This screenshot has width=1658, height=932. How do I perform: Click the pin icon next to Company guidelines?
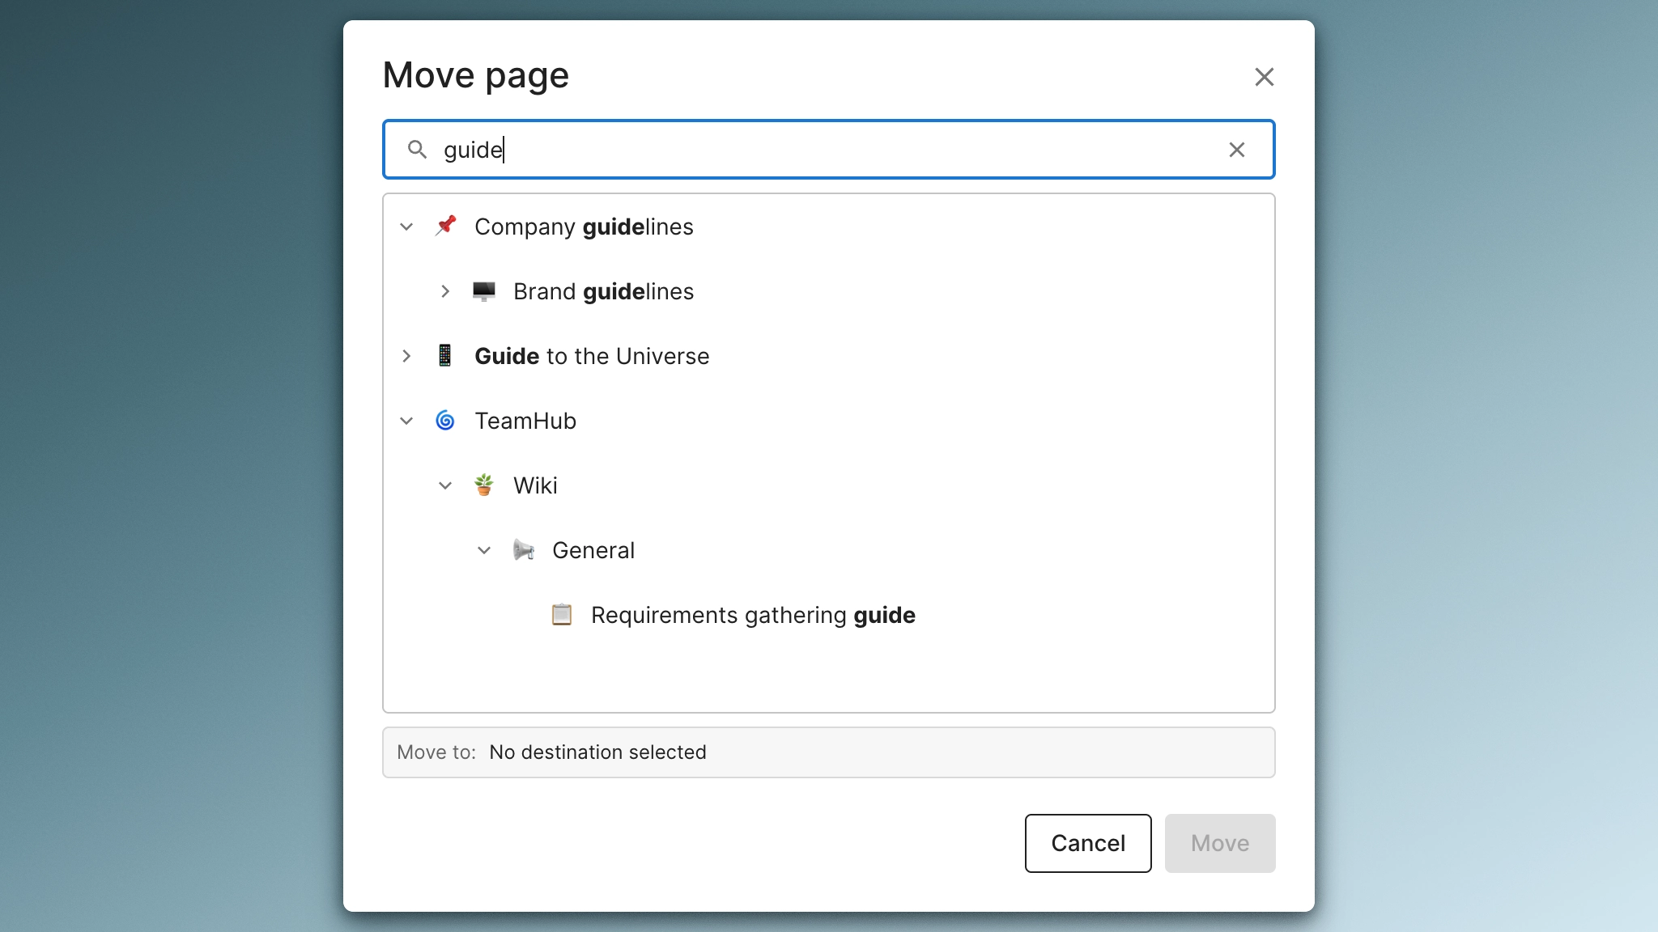pos(445,227)
